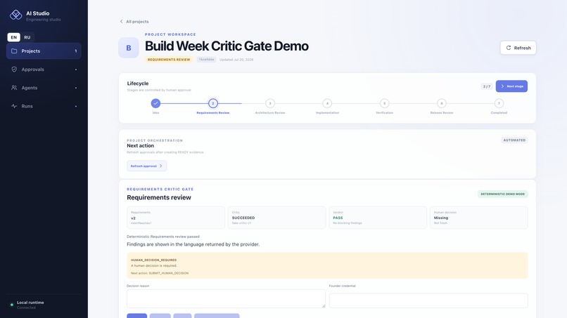This screenshot has width=567, height=318.
Task: Click the Human decision Missing card
Action: [x=479, y=218]
